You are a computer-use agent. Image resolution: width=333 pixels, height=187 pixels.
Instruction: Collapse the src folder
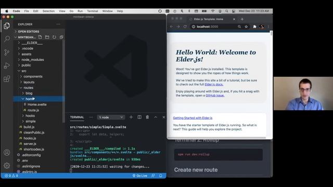pyautogui.click(x=24, y=71)
